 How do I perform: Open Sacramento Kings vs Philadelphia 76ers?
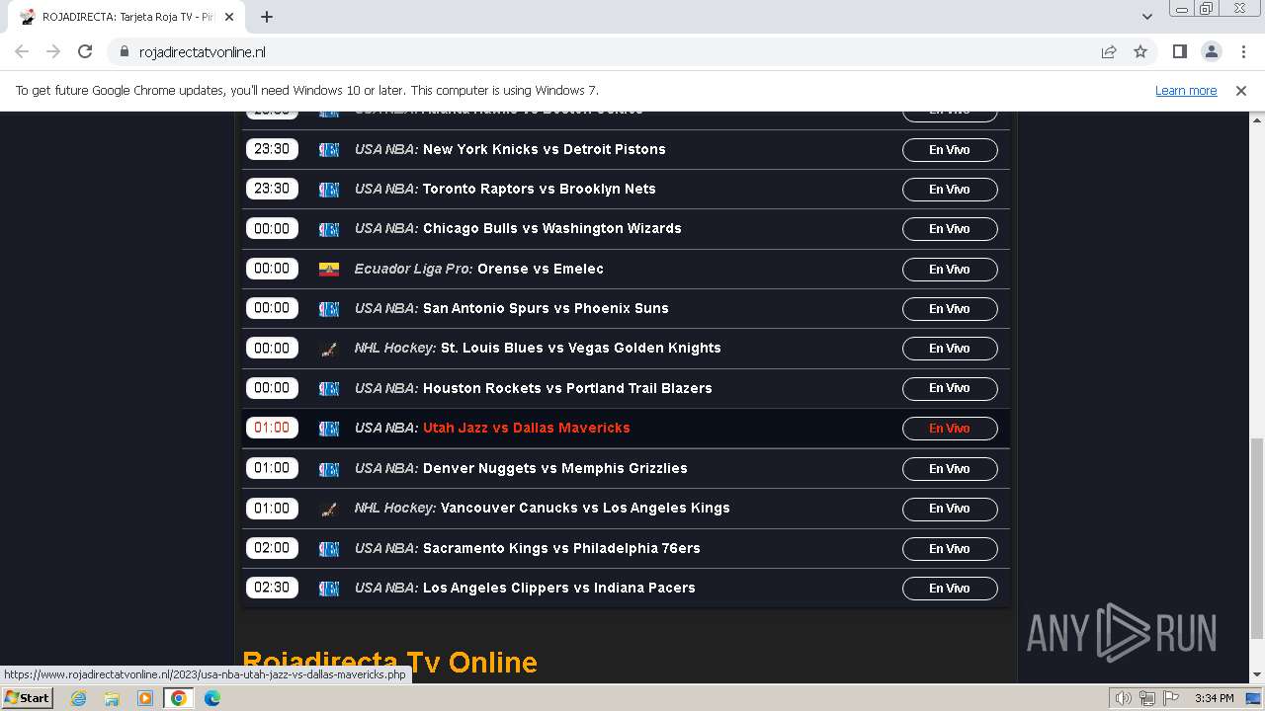point(561,548)
